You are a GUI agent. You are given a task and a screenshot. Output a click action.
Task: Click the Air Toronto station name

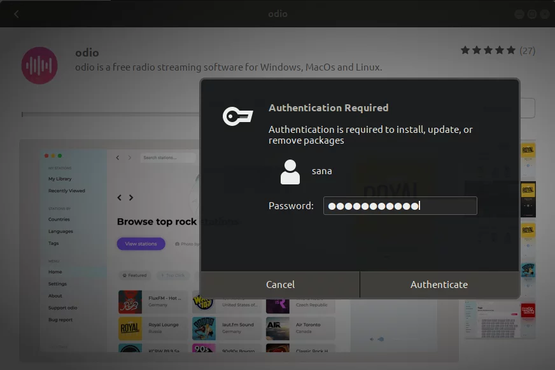[308, 325]
